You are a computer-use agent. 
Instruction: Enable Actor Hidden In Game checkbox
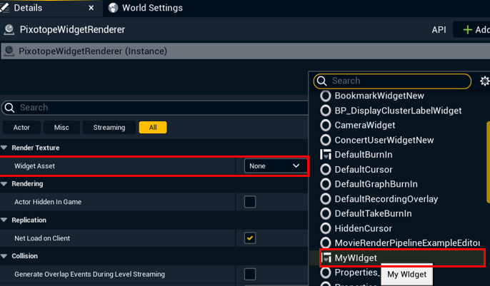(x=250, y=202)
